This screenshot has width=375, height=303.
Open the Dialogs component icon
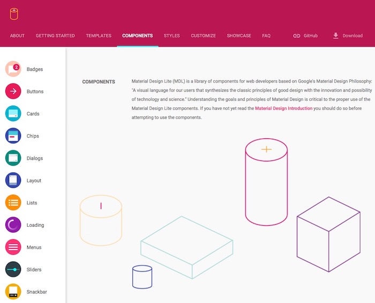point(13,158)
